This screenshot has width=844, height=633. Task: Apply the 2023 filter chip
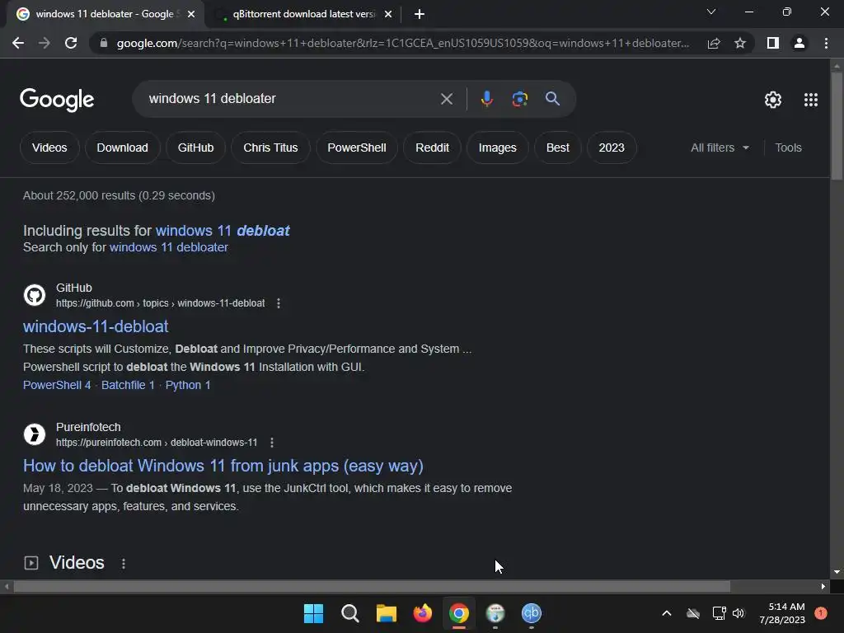(612, 148)
